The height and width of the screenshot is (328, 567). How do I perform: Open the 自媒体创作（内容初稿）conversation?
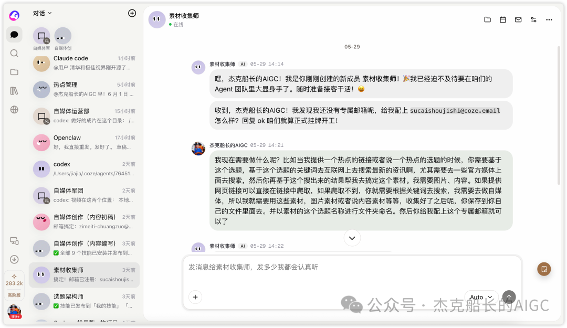pos(84,221)
